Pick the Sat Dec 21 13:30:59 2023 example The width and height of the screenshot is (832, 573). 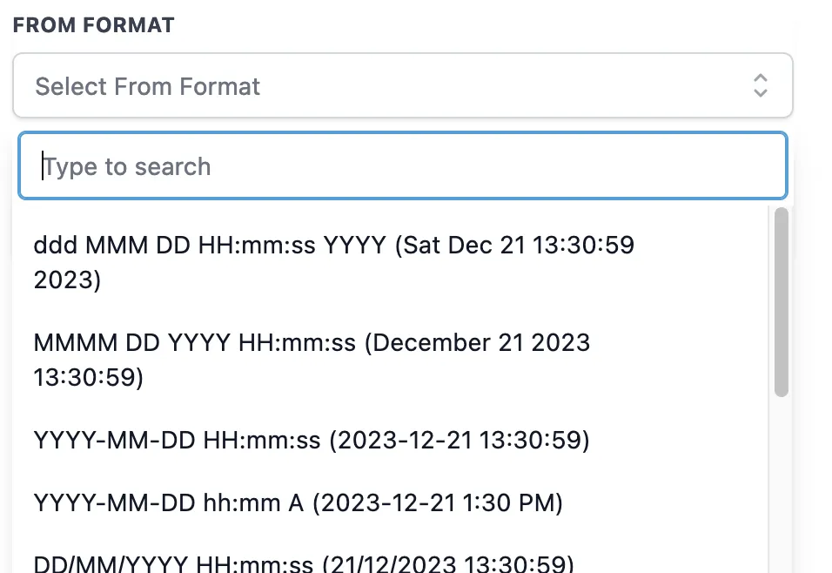[513, 246]
